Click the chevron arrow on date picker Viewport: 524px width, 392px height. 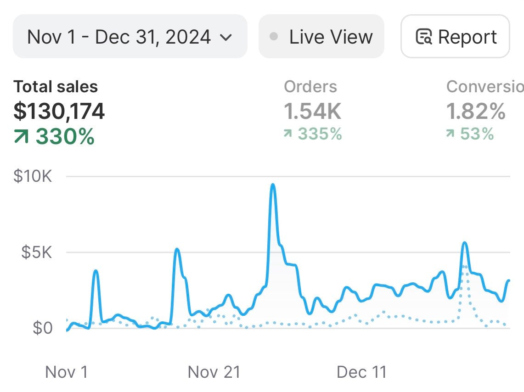(x=226, y=37)
